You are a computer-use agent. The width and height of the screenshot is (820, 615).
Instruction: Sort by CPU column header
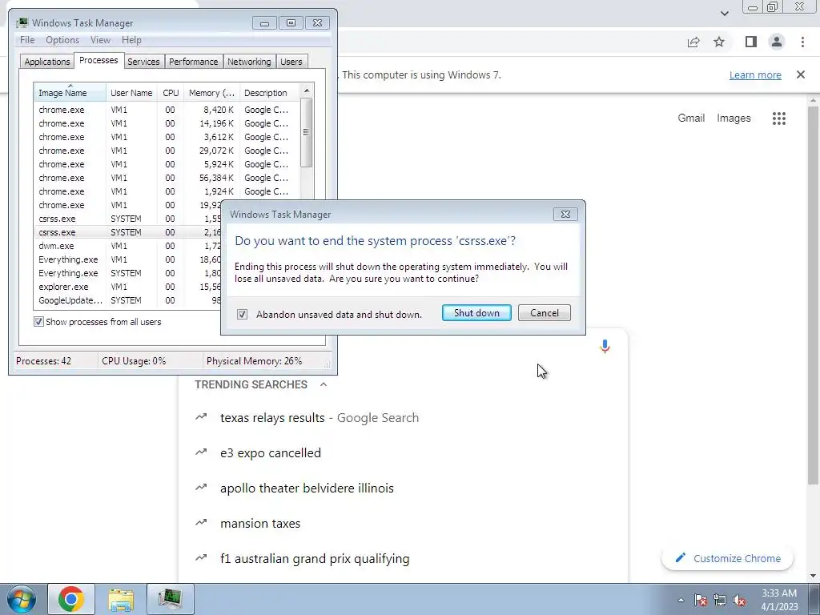(171, 93)
